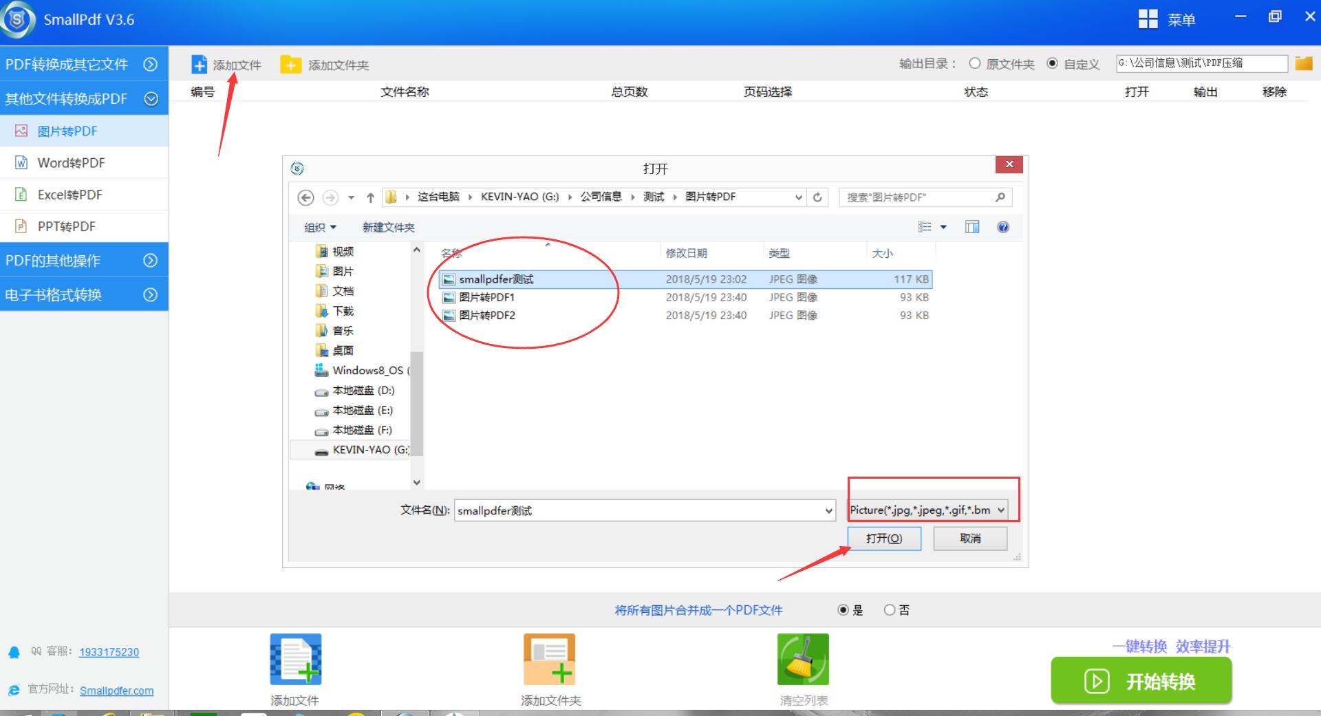Sort by 修改日期 column header
This screenshot has height=716, width=1321.
pos(687,253)
